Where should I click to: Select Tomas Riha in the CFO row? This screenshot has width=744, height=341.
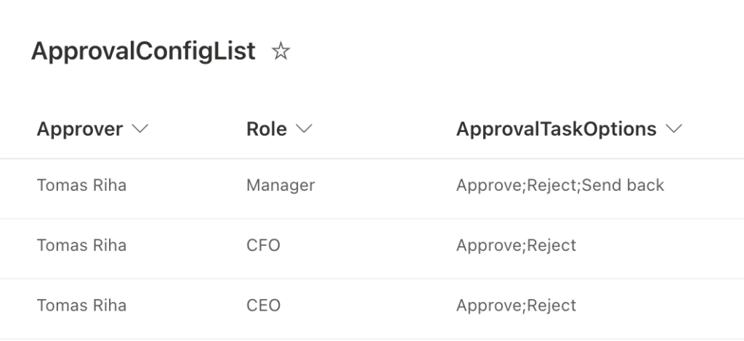point(81,245)
